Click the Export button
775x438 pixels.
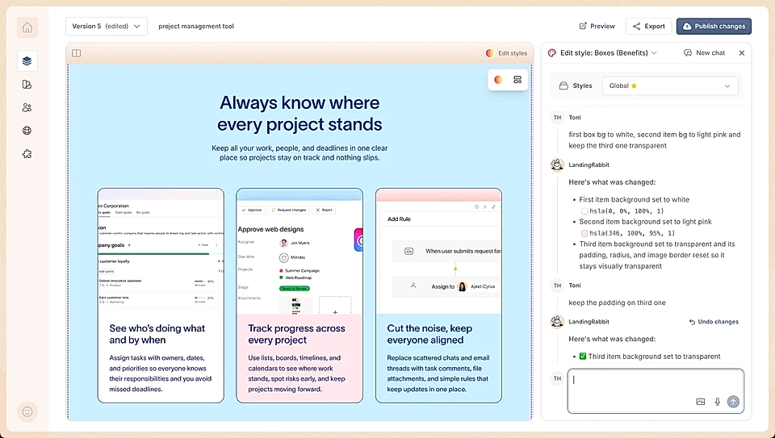click(648, 26)
